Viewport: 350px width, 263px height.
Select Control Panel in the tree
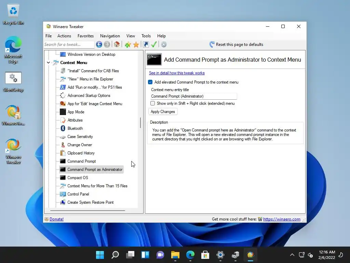78,194
